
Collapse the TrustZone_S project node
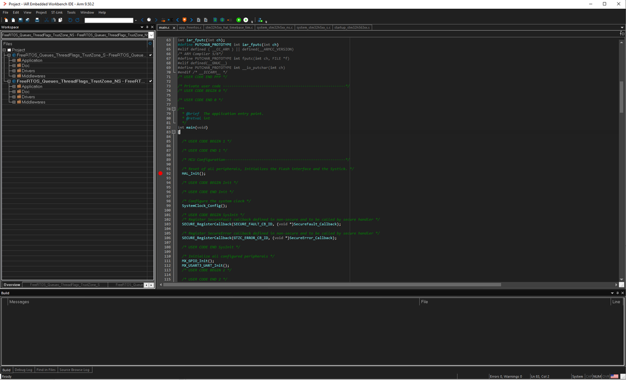[x=9, y=55]
